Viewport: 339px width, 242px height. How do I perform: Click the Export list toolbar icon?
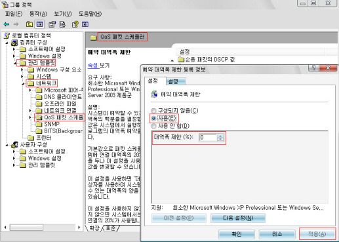[62, 24]
